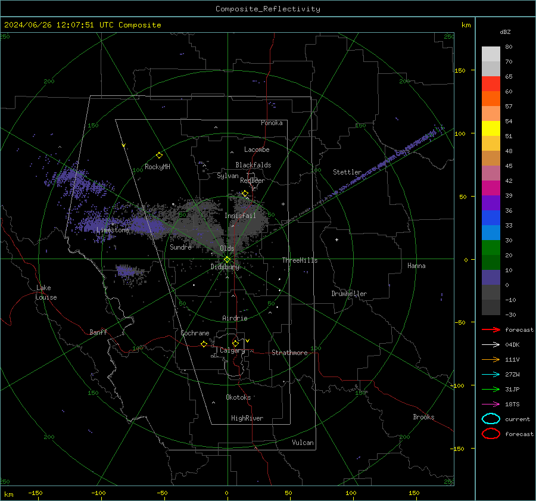
Task: Select the Banff town label
Action: click(98, 332)
